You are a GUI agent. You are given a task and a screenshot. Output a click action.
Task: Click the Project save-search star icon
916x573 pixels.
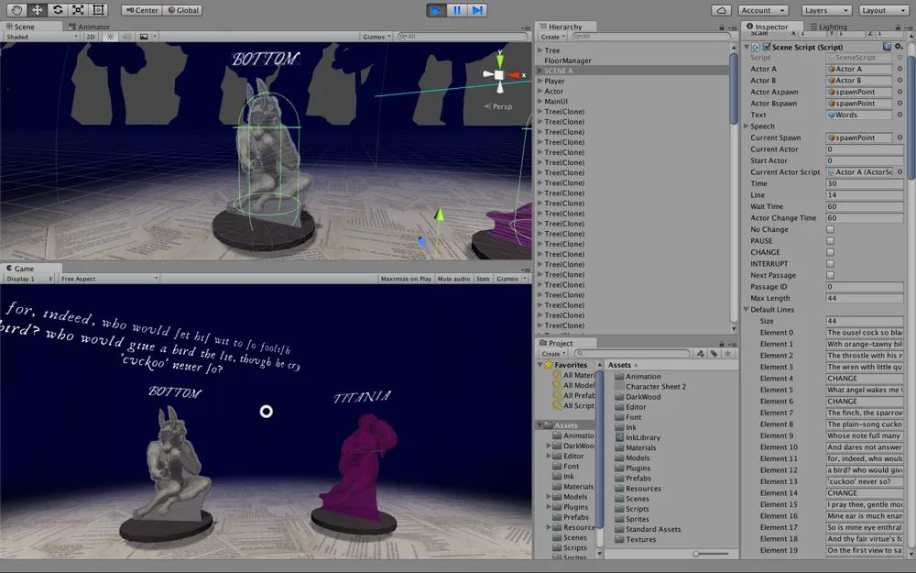[x=727, y=353]
